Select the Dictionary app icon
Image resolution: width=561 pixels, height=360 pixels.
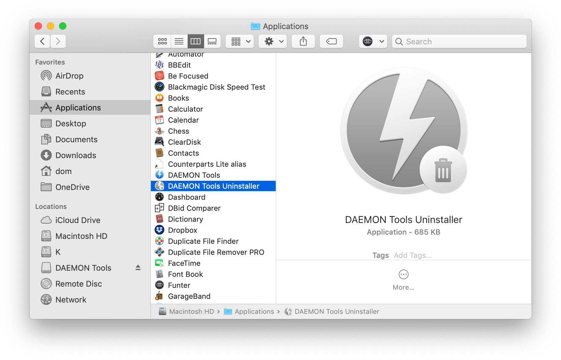pos(159,219)
